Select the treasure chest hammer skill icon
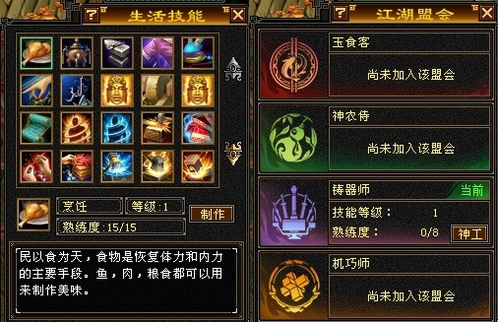Image resolution: width=498 pixels, height=322 pixels. tap(158, 128)
